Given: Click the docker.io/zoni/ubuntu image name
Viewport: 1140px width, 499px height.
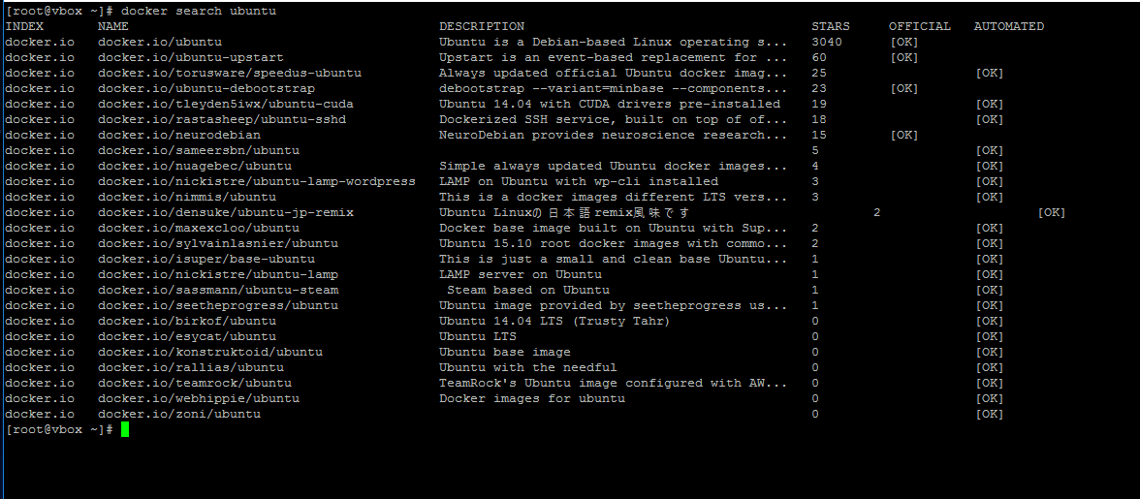Looking at the screenshot, I should coord(179,414).
